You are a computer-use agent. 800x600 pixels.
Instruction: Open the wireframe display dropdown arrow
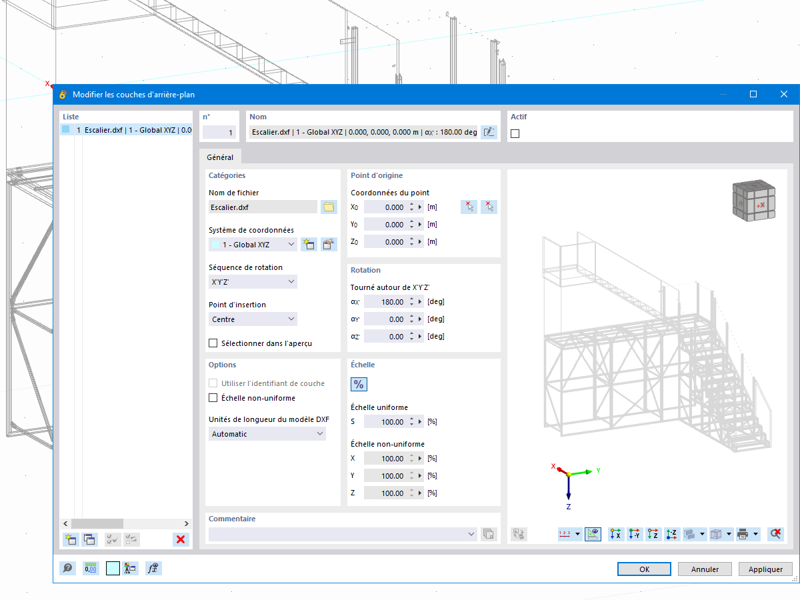[729, 534]
